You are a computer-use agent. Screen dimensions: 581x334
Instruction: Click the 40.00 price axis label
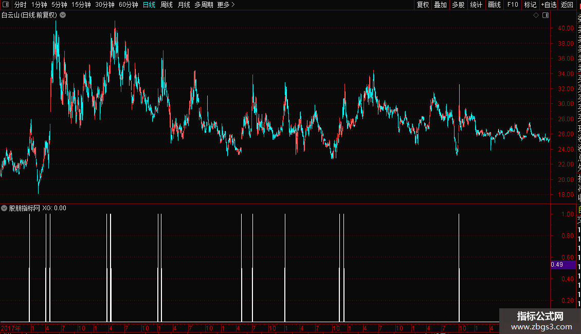(566, 28)
